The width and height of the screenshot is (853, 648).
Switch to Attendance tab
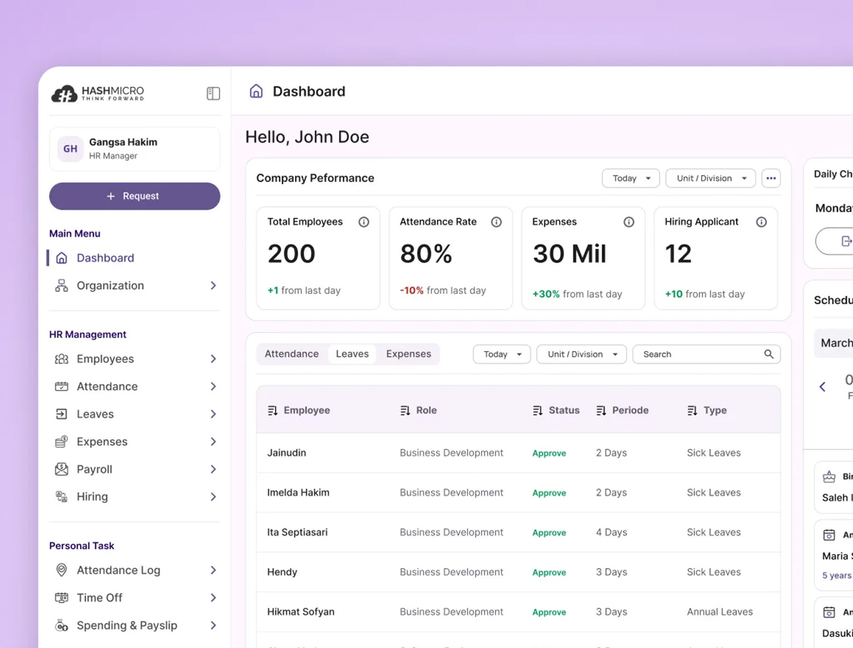point(292,354)
